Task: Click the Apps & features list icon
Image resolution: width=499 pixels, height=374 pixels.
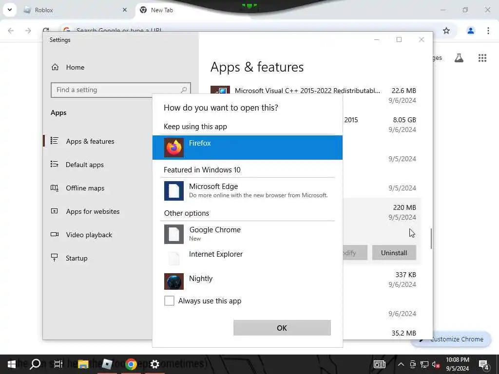Action: [55, 141]
